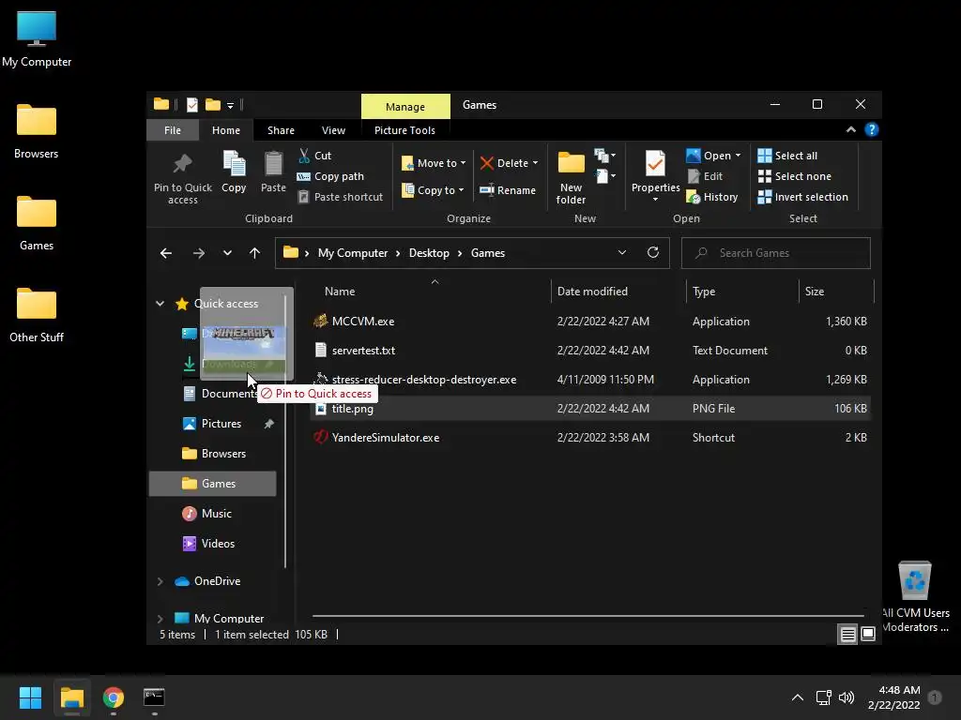Switch to the View ribbon tab

point(333,129)
